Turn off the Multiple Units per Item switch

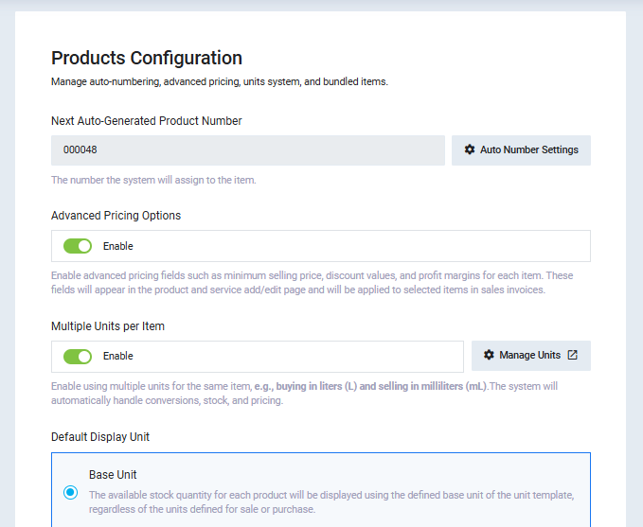[x=78, y=357]
